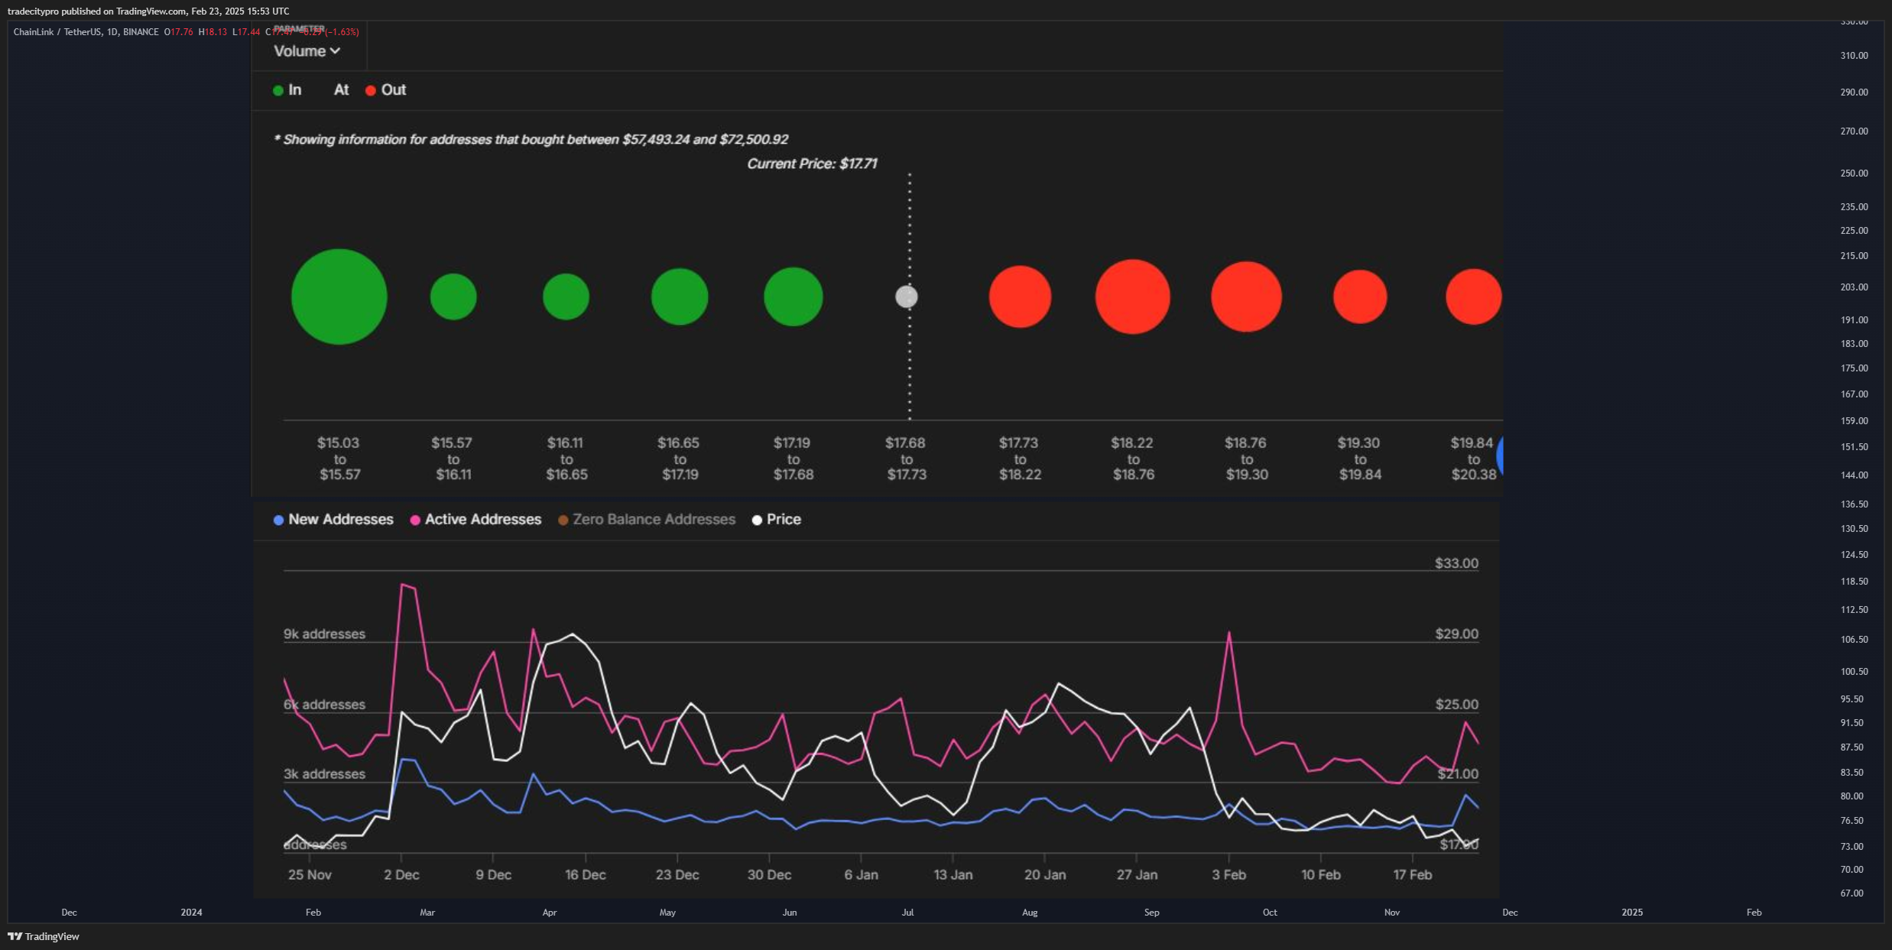Click the green bubble for $15.03 to $15.57
This screenshot has width=1892, height=950.
tap(339, 297)
